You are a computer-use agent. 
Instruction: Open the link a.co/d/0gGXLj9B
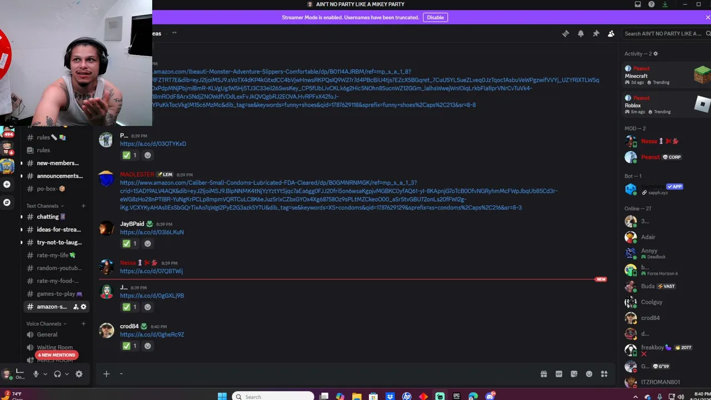click(x=152, y=296)
